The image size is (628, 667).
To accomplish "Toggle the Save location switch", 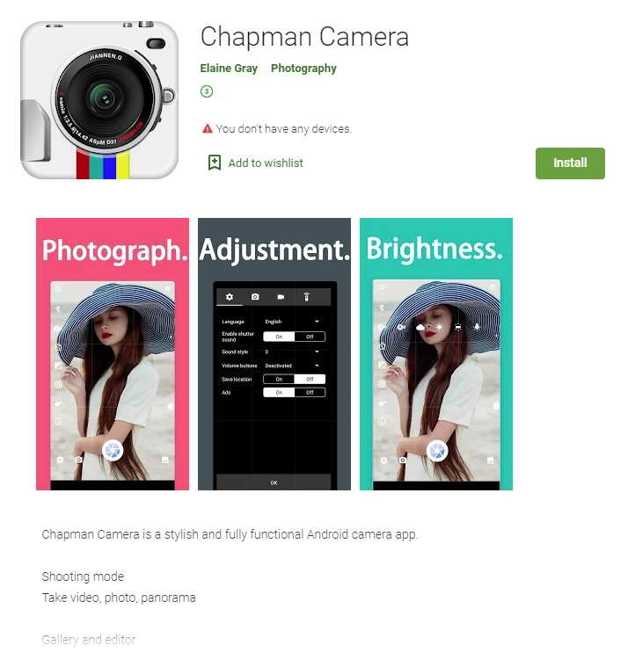I will point(294,379).
